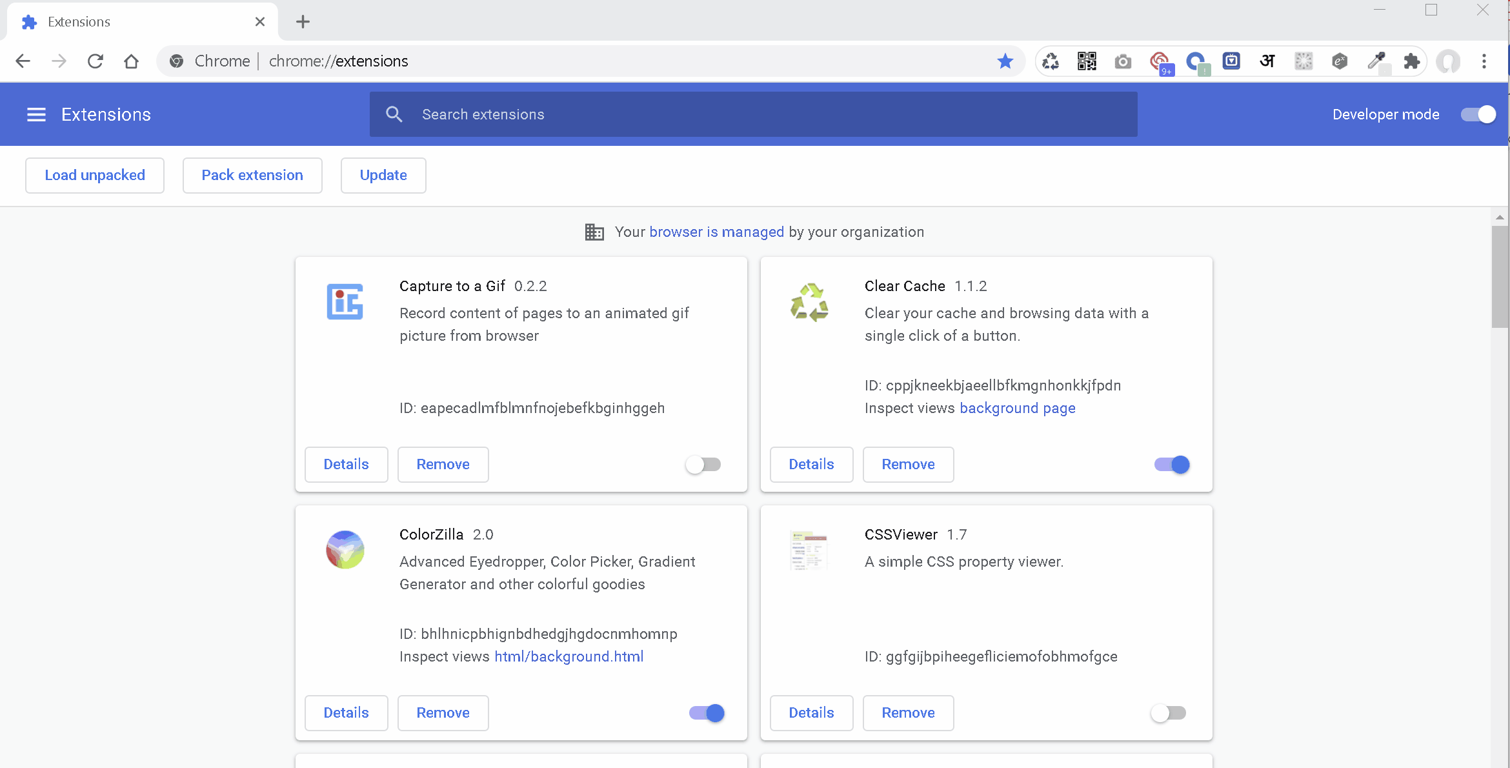The height and width of the screenshot is (768, 1510).
Task: Select ColorZilla ID bhlhnicpbhignbdhedgjhgdocnmhomnp
Action: pyautogui.click(x=538, y=634)
